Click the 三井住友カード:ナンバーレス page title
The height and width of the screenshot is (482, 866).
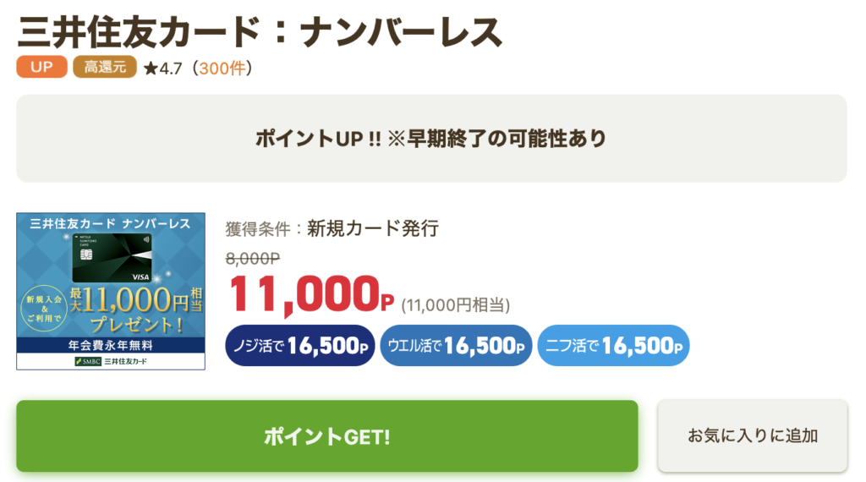point(260,32)
